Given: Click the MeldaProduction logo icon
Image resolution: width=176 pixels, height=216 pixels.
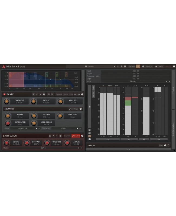Looking at the screenshot, I should pos(4,67).
